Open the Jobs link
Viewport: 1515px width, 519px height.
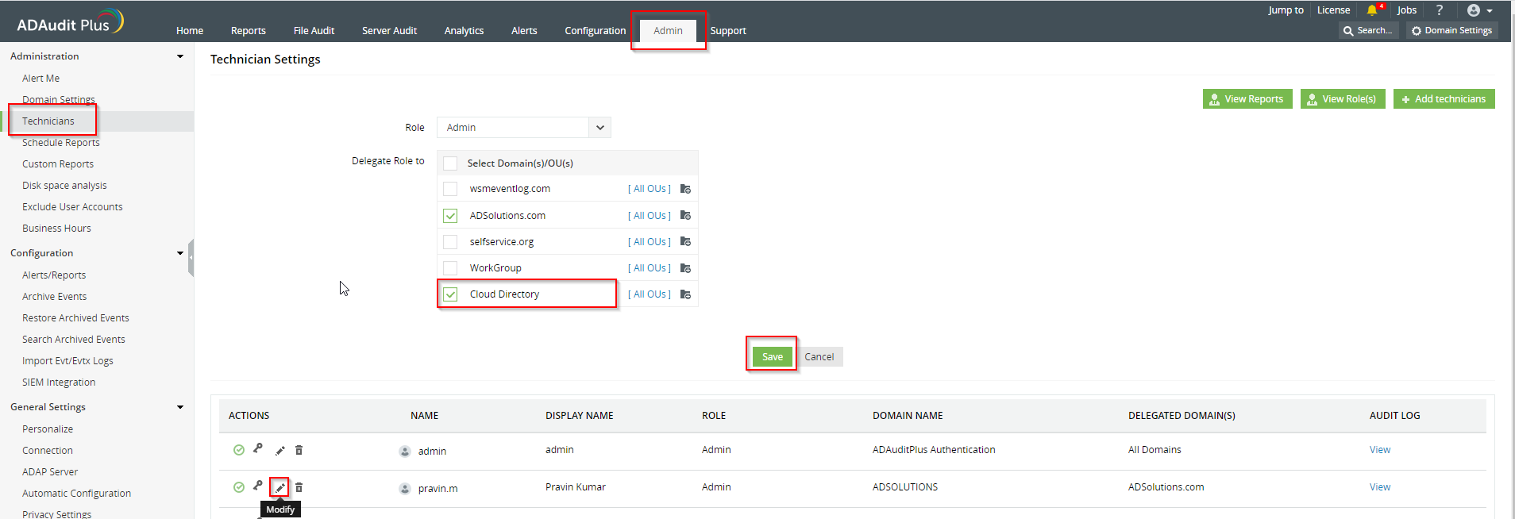click(x=1407, y=10)
